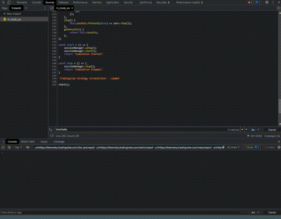
Task: Click the pretty print braces icon
Action: [52, 136]
